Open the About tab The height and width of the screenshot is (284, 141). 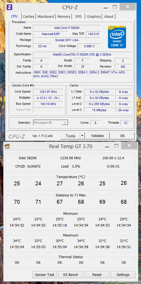coord(109,16)
